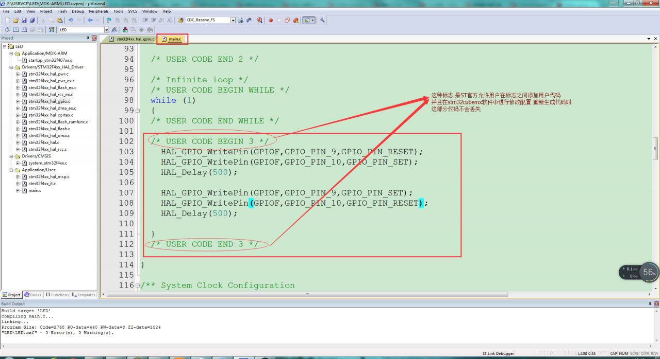Kill all breakpoints in target
The height and width of the screenshot is (359, 660).
295,20
